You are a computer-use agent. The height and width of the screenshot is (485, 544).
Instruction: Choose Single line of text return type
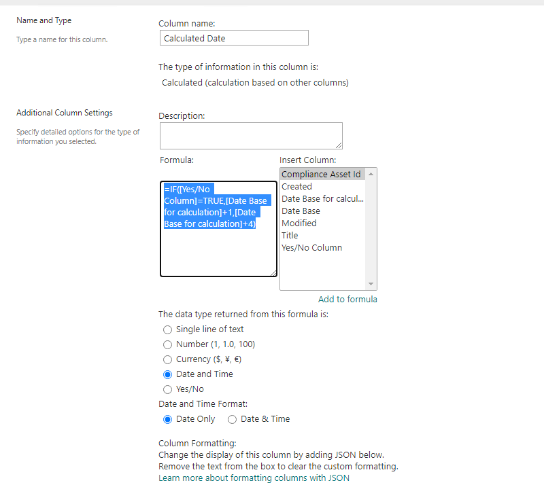point(167,329)
